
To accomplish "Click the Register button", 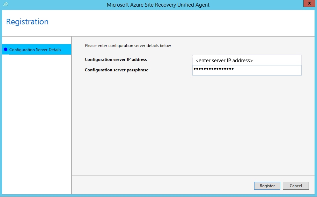I will pyautogui.click(x=267, y=186).
